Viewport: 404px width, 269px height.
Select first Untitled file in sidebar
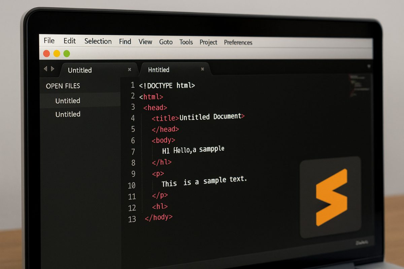click(x=68, y=101)
